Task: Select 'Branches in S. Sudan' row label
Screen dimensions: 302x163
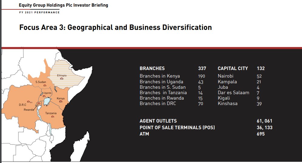Action: 163,87
